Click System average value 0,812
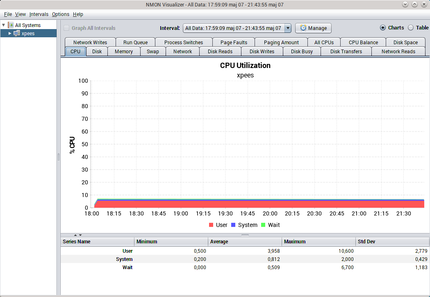 (274, 259)
